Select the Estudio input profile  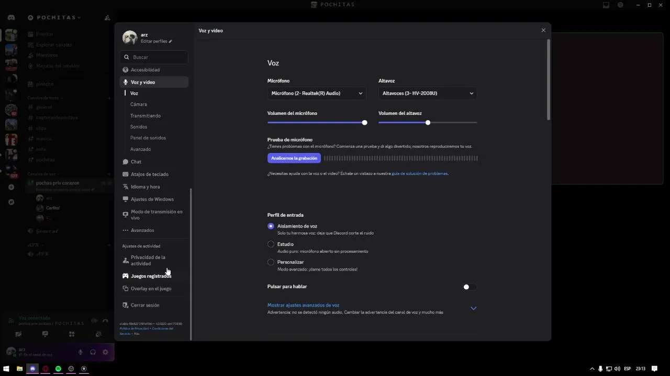click(x=271, y=244)
